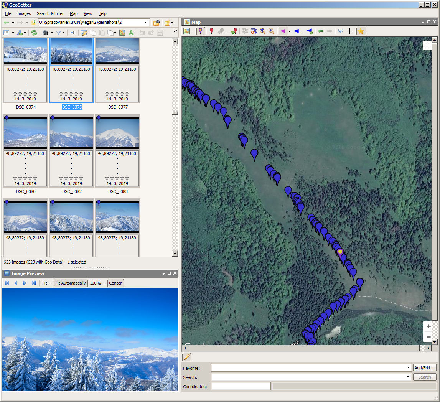The width and height of the screenshot is (440, 402).
Task: Click the speech bubble icon on map toolbar
Action: tap(340, 31)
